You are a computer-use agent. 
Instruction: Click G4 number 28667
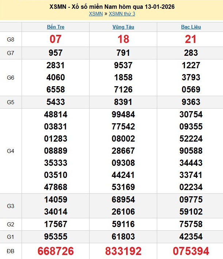pos(123,151)
